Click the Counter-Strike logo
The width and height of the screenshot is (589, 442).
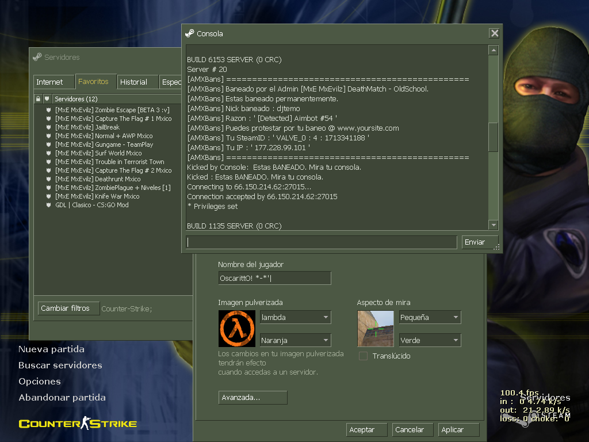[78, 423]
